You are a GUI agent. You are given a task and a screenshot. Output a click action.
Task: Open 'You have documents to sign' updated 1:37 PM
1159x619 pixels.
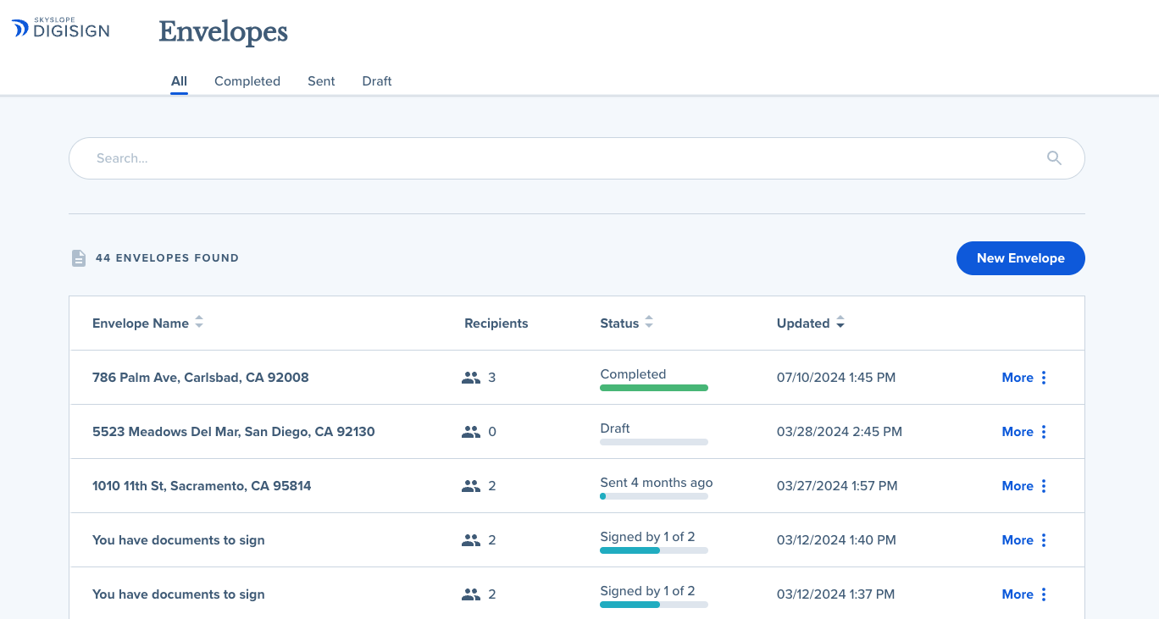[x=179, y=594]
